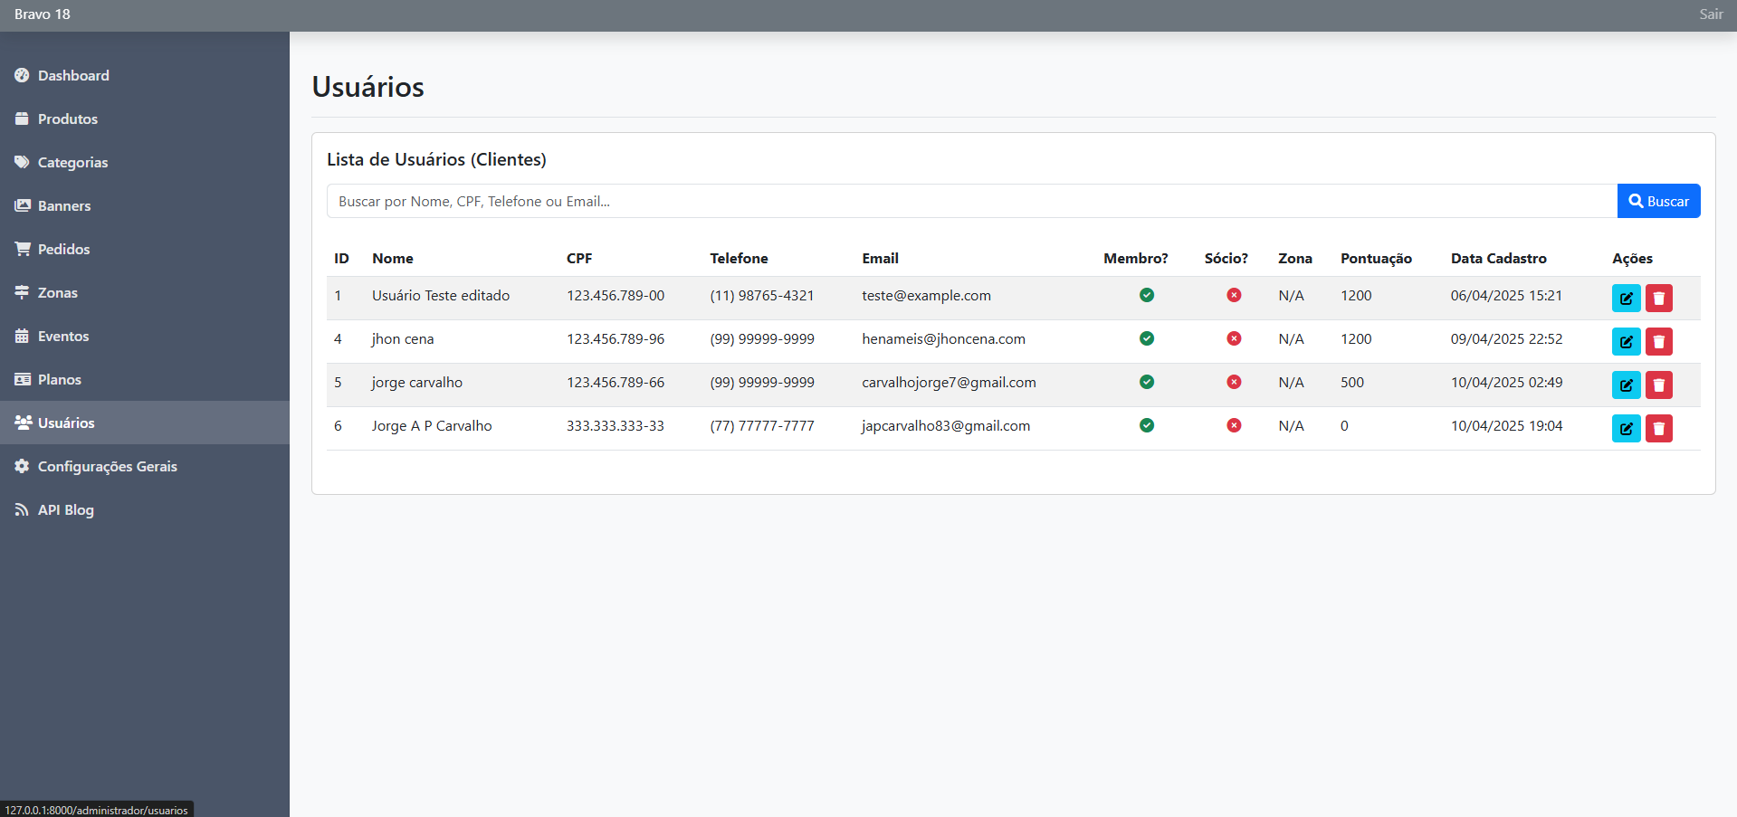Click date 10/04/2025 19:04
The image size is (1737, 817).
(1506, 426)
